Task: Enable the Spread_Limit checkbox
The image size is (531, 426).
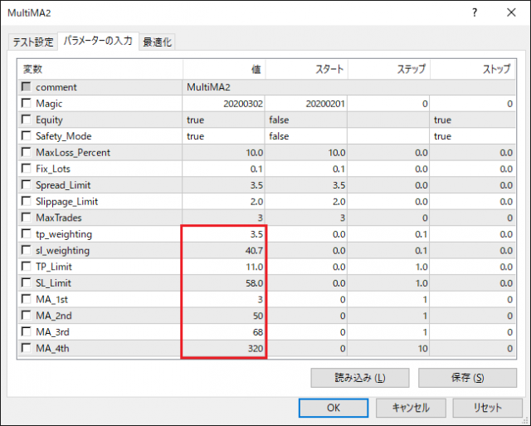Action: pyautogui.click(x=26, y=184)
